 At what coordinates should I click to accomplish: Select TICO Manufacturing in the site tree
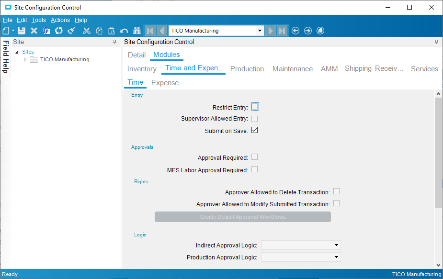pos(65,59)
